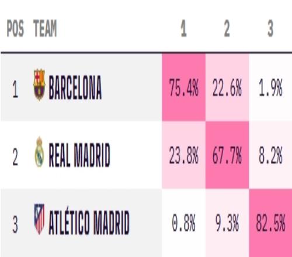Image resolution: width=292 pixels, height=257 pixels.
Task: Sort by the POS column header
Action: pyautogui.click(x=15, y=29)
